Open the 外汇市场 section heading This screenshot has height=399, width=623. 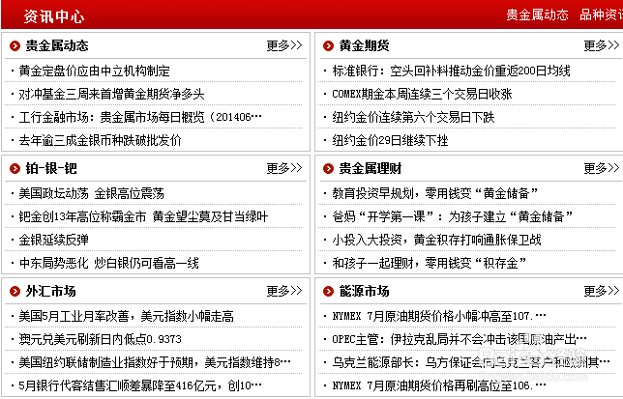51,291
